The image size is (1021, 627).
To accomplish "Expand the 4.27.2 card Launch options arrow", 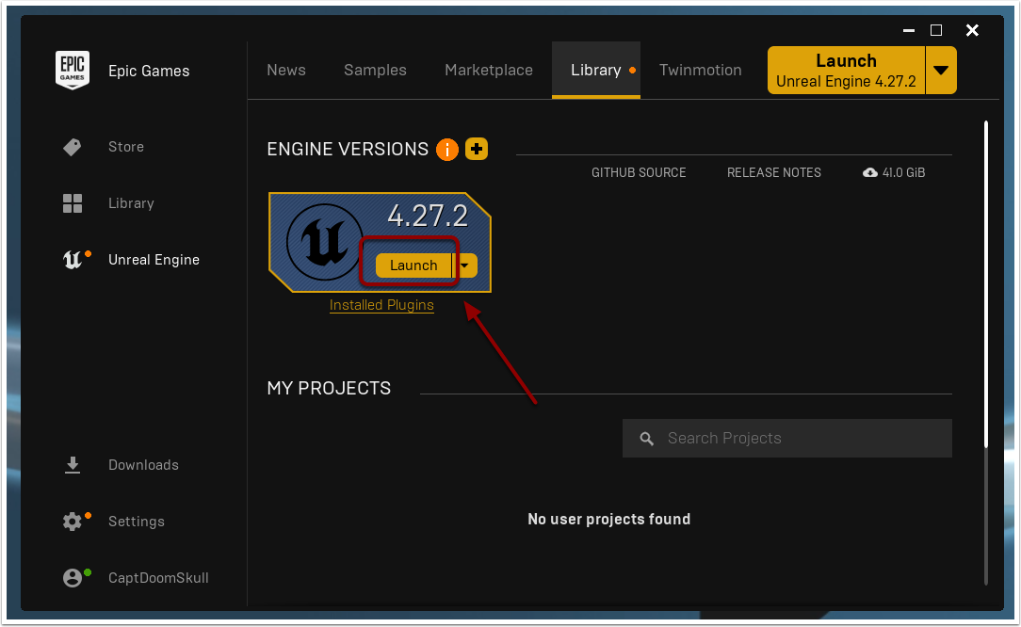I will 465,265.
